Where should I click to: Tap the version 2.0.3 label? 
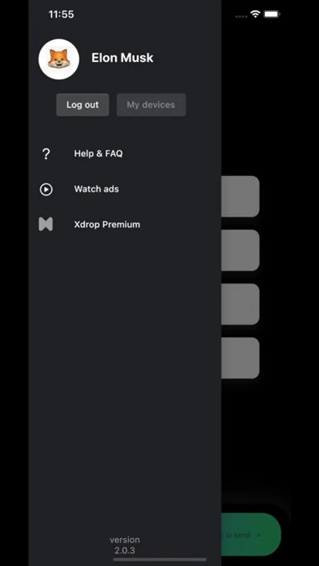[125, 545]
